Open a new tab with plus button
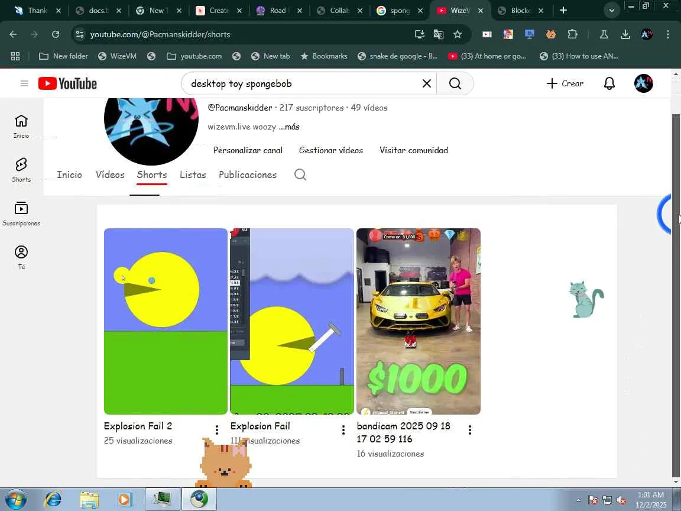 [563, 11]
